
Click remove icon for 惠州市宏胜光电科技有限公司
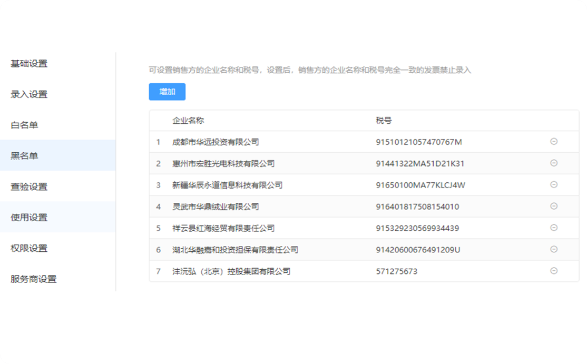tap(554, 163)
